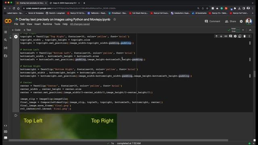Open the Help menu

(x=65, y=24)
